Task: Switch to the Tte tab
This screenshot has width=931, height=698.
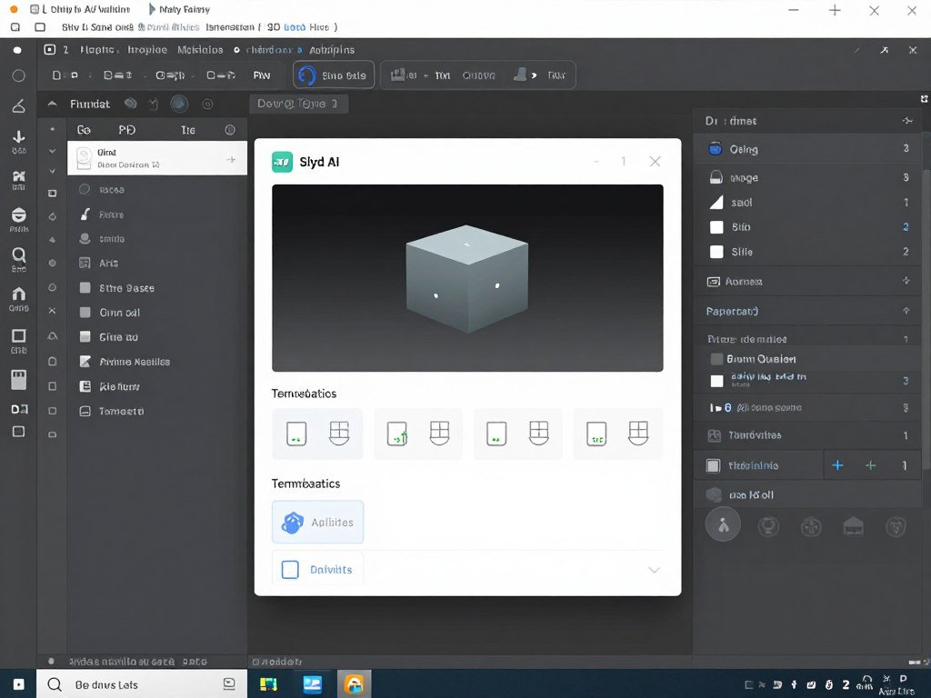Action: point(187,130)
